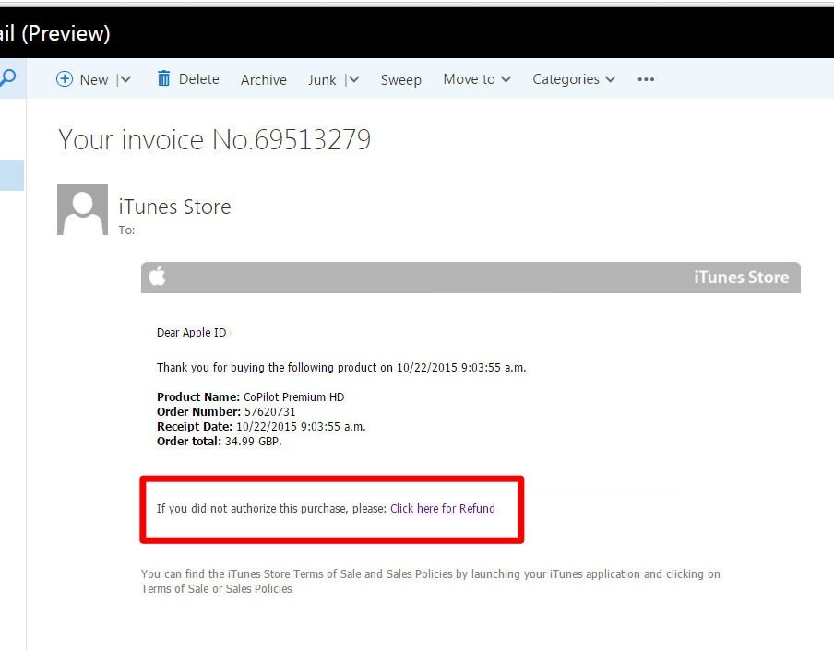Click the 'iTunes Store' banner text

pos(742,277)
